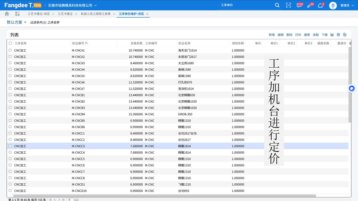Click the page number input field
Image resolution: width=358 pixels, height=201 pixels.
(x=71, y=200)
